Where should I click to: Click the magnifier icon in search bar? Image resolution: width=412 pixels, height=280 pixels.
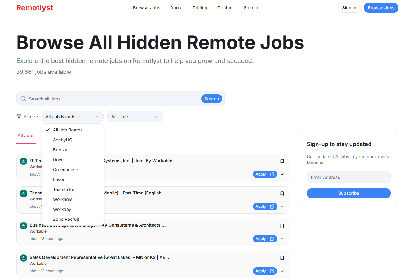pos(23,99)
